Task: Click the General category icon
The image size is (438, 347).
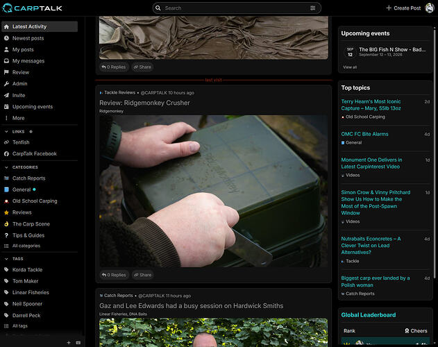Action: tap(6, 189)
